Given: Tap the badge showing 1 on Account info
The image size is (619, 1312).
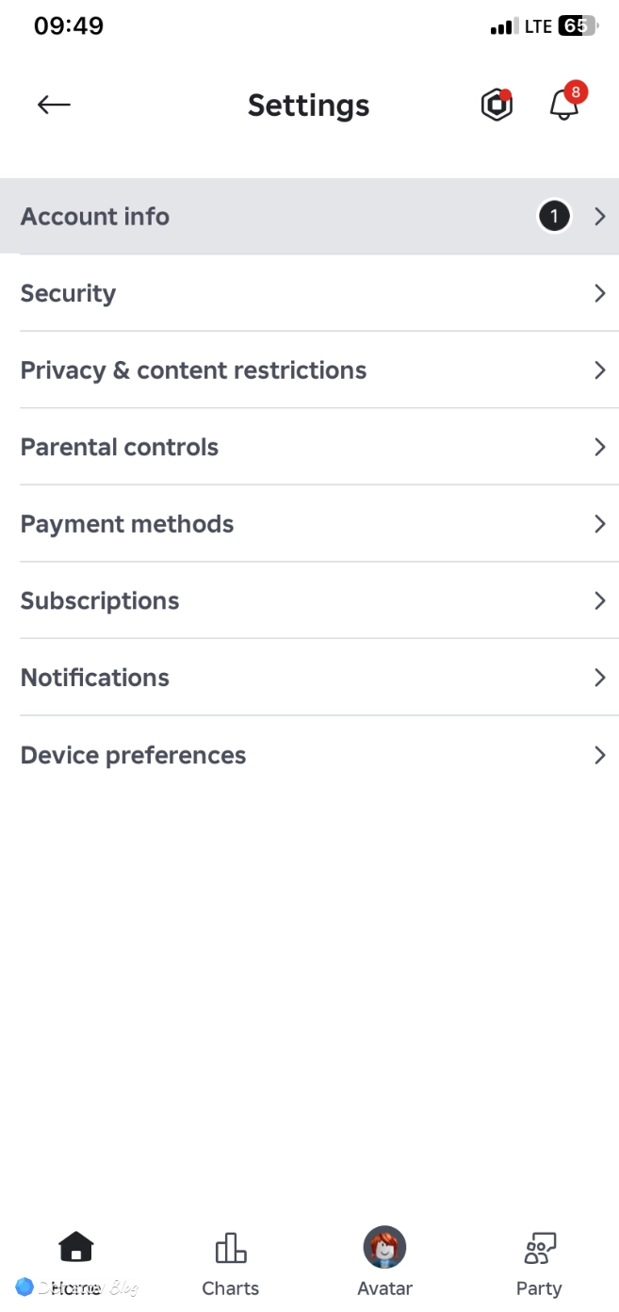Looking at the screenshot, I should 554,217.
